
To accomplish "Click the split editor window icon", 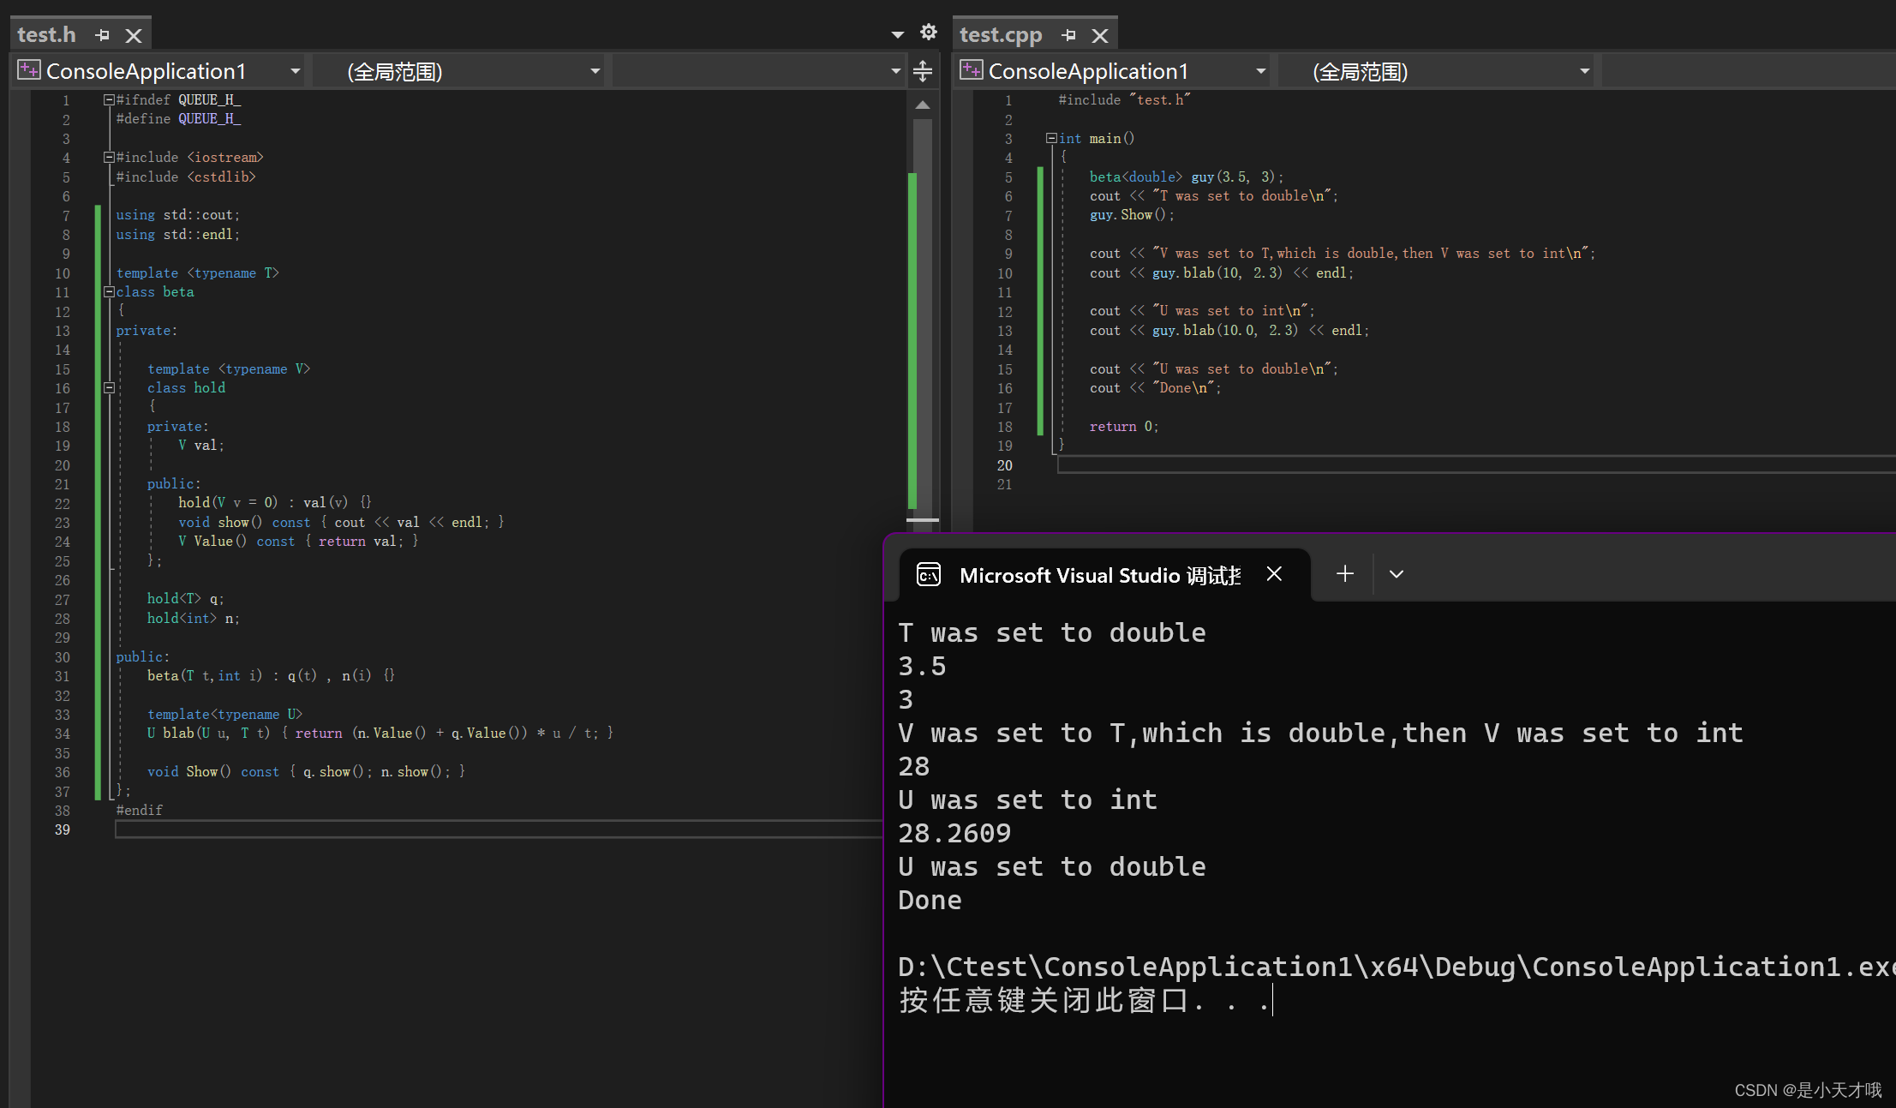I will pyautogui.click(x=923, y=71).
